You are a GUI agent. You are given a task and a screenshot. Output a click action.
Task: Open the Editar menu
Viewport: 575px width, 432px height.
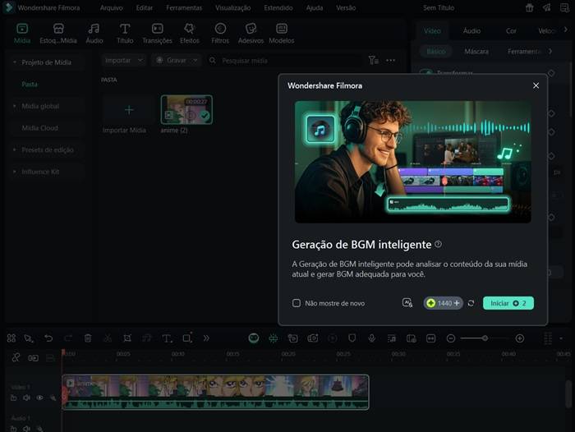[x=144, y=7]
